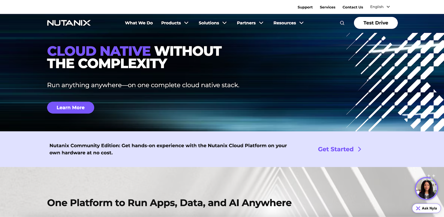The height and width of the screenshot is (217, 444).
Task: Open the Partners menu
Action: click(x=246, y=23)
